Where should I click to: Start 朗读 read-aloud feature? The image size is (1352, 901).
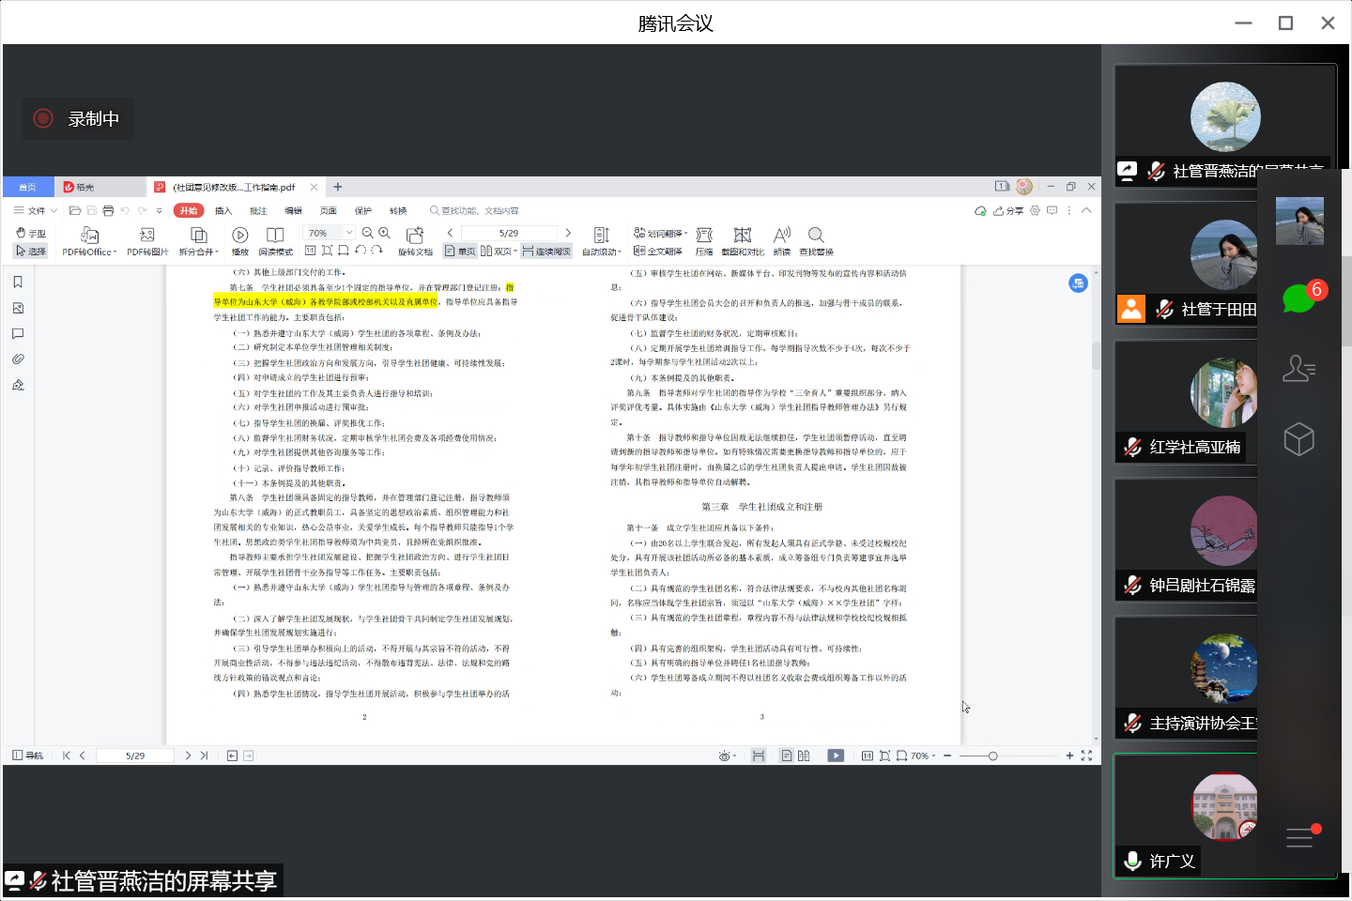pyautogui.click(x=782, y=235)
